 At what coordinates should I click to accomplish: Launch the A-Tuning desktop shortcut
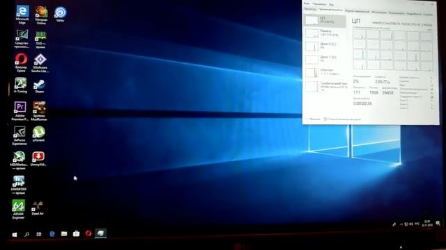[x=20, y=85]
